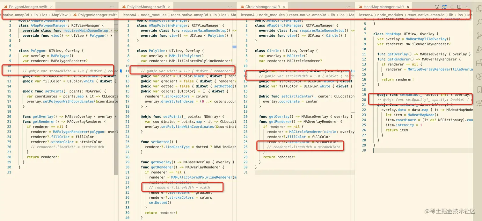Open More Actions menu in PolygonManager.swift editor group
482x221 pixels.
pyautogui.click(x=112, y=7)
